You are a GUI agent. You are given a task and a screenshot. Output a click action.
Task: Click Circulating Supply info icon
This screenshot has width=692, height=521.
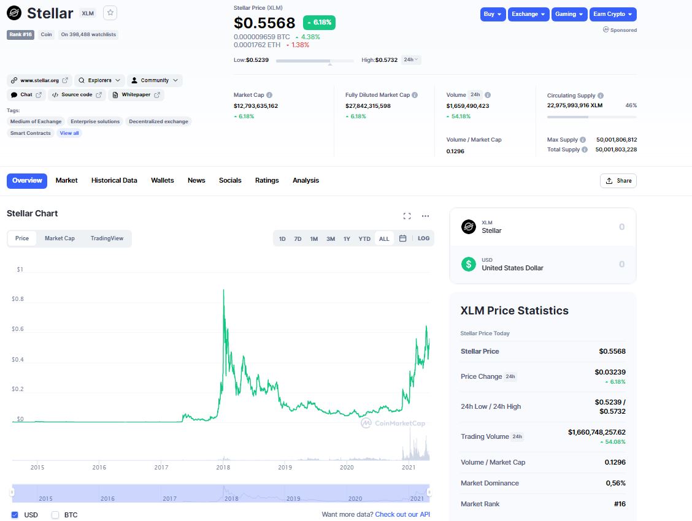coord(601,96)
